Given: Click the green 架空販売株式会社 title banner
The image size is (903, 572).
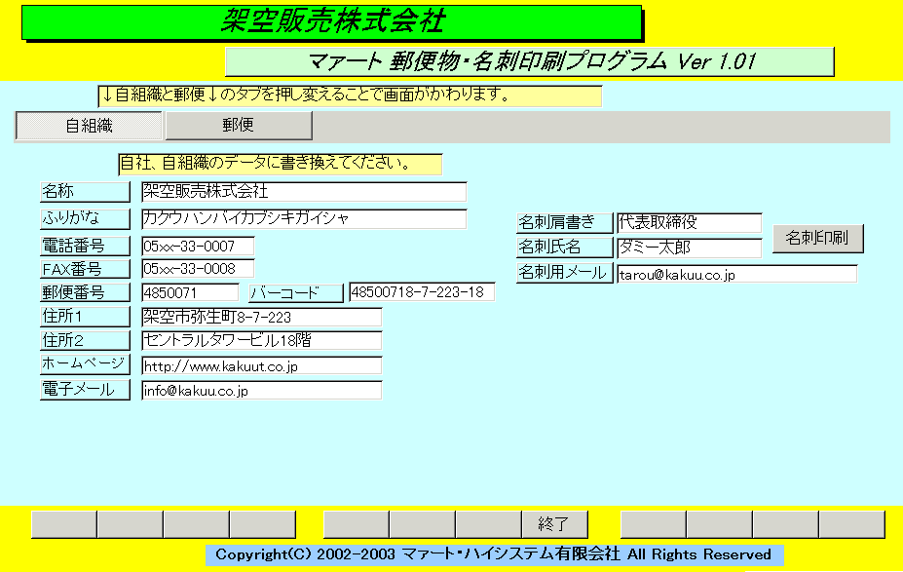Looking at the screenshot, I should (332, 22).
